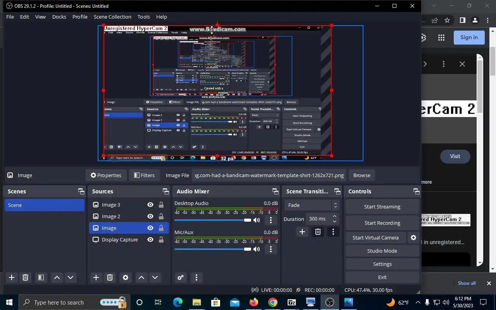Open the Profile menu
Screen dimensions: 496x310
[x=80, y=17]
